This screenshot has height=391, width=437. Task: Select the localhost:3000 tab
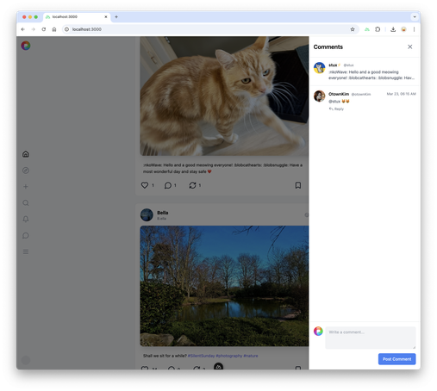(77, 17)
